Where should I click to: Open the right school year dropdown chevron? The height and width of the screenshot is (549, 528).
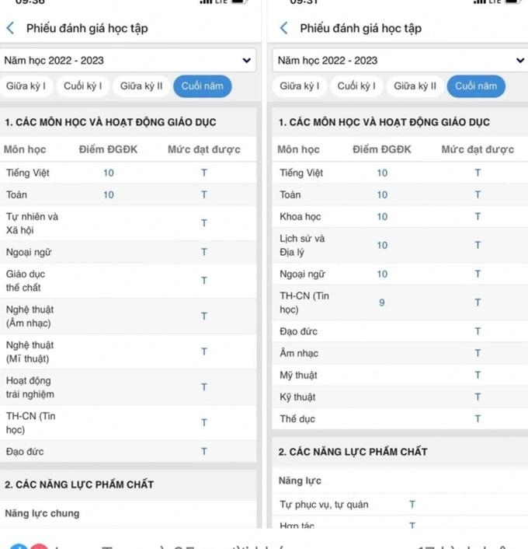click(x=520, y=60)
